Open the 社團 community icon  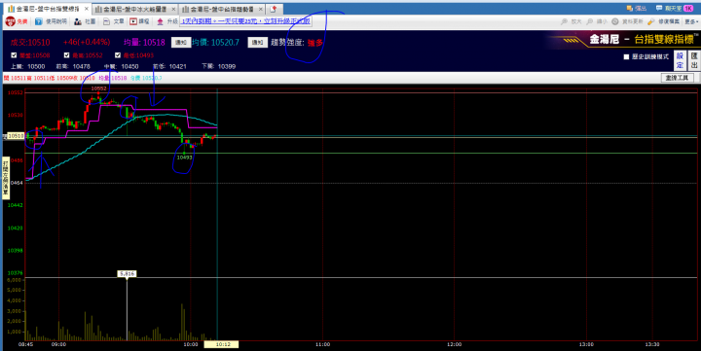pos(78,21)
